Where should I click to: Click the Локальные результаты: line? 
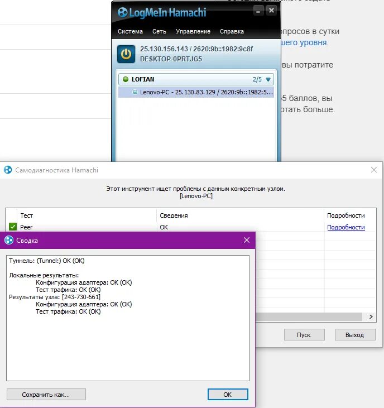pyautogui.click(x=44, y=275)
